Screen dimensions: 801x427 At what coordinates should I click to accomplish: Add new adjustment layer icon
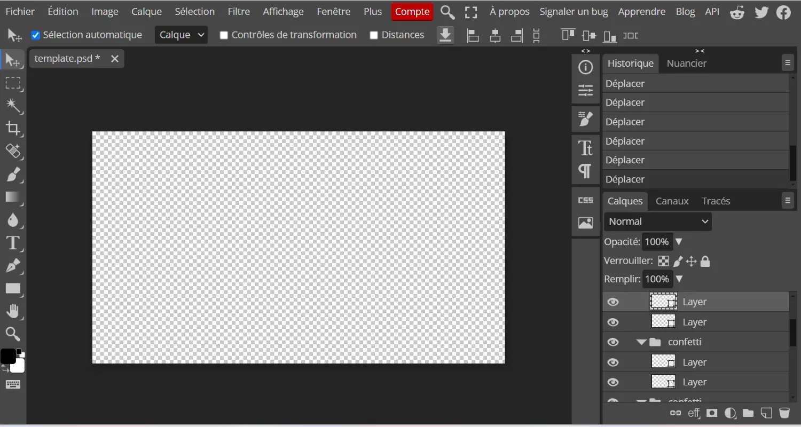click(x=730, y=413)
